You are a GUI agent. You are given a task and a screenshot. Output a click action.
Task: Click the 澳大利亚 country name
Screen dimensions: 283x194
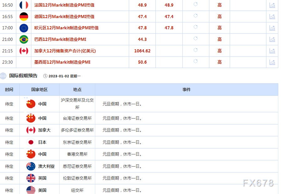click(46, 166)
